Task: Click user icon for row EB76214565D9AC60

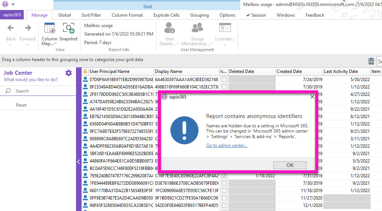Action: point(85,117)
